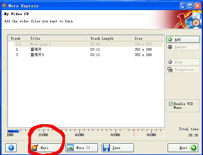Image resolution: width=203 pixels, height=155 pixels.
Task: Click the blue disc capacity usage bar
Action: point(14,131)
